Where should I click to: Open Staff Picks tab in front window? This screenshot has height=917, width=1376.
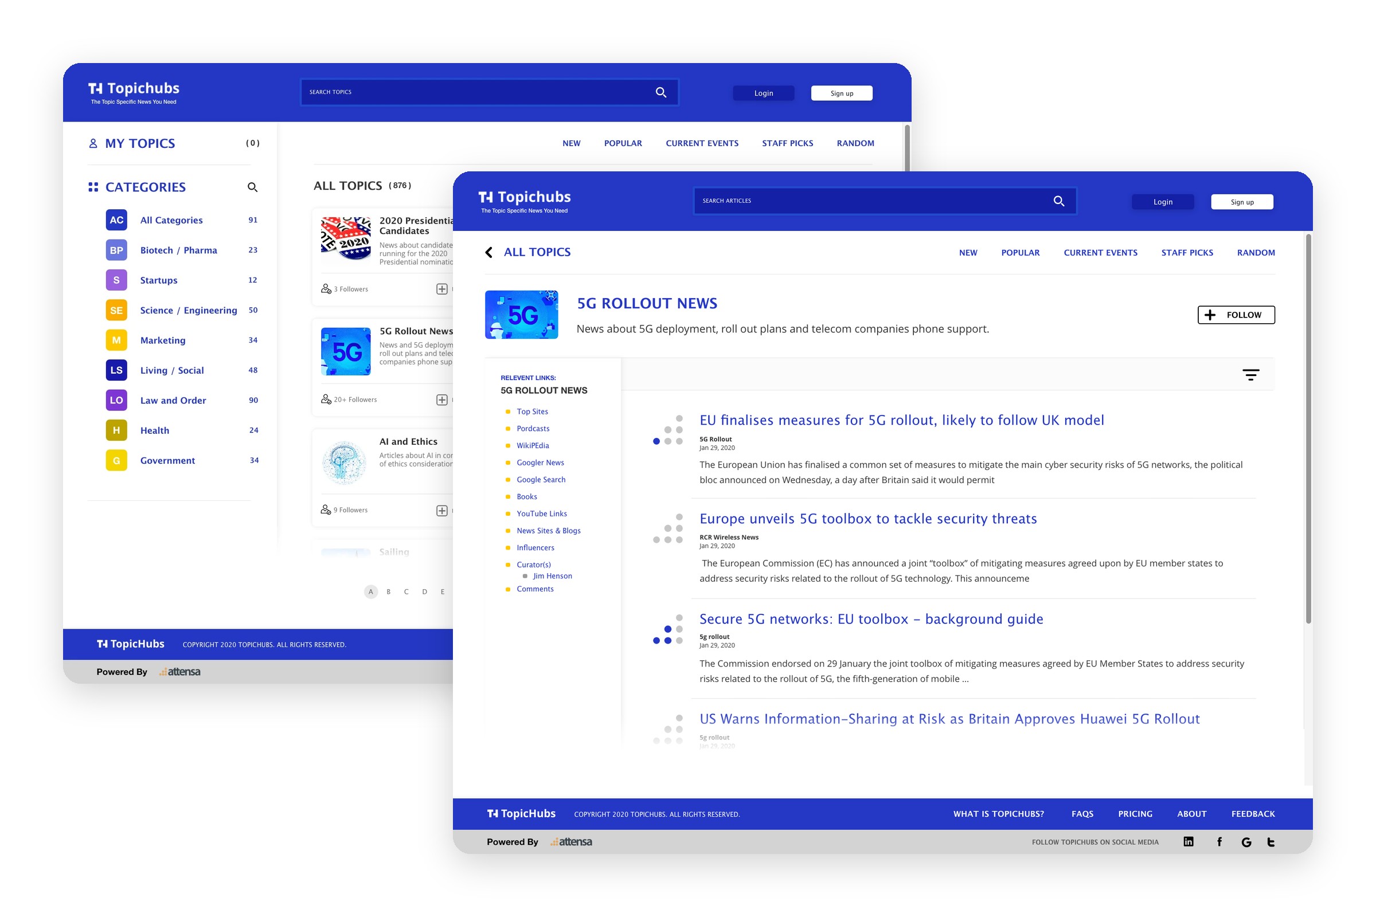[x=1187, y=253]
